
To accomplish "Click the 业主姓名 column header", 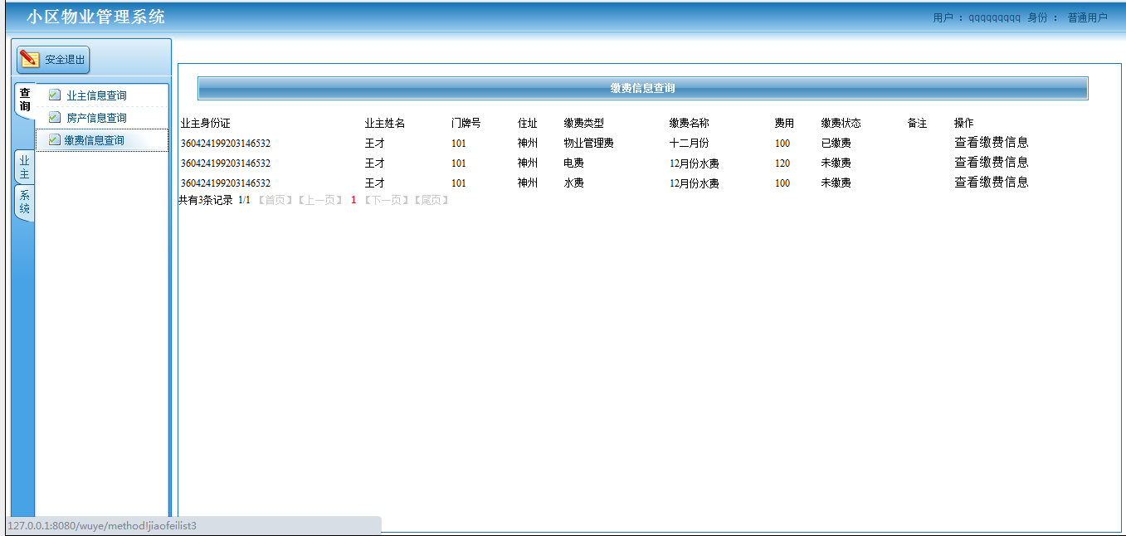I will [x=385, y=123].
